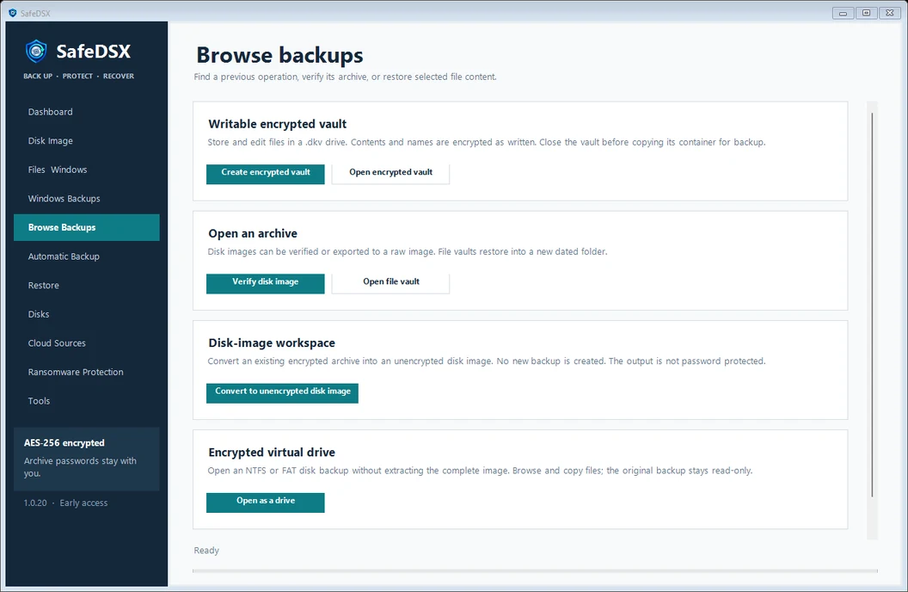Image resolution: width=908 pixels, height=592 pixels.
Task: Click Open file vault button
Action: click(x=391, y=283)
